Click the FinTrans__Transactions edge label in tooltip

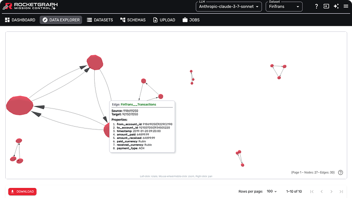(x=138, y=105)
